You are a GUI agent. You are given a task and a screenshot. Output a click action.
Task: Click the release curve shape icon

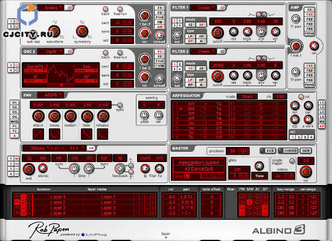103,134
